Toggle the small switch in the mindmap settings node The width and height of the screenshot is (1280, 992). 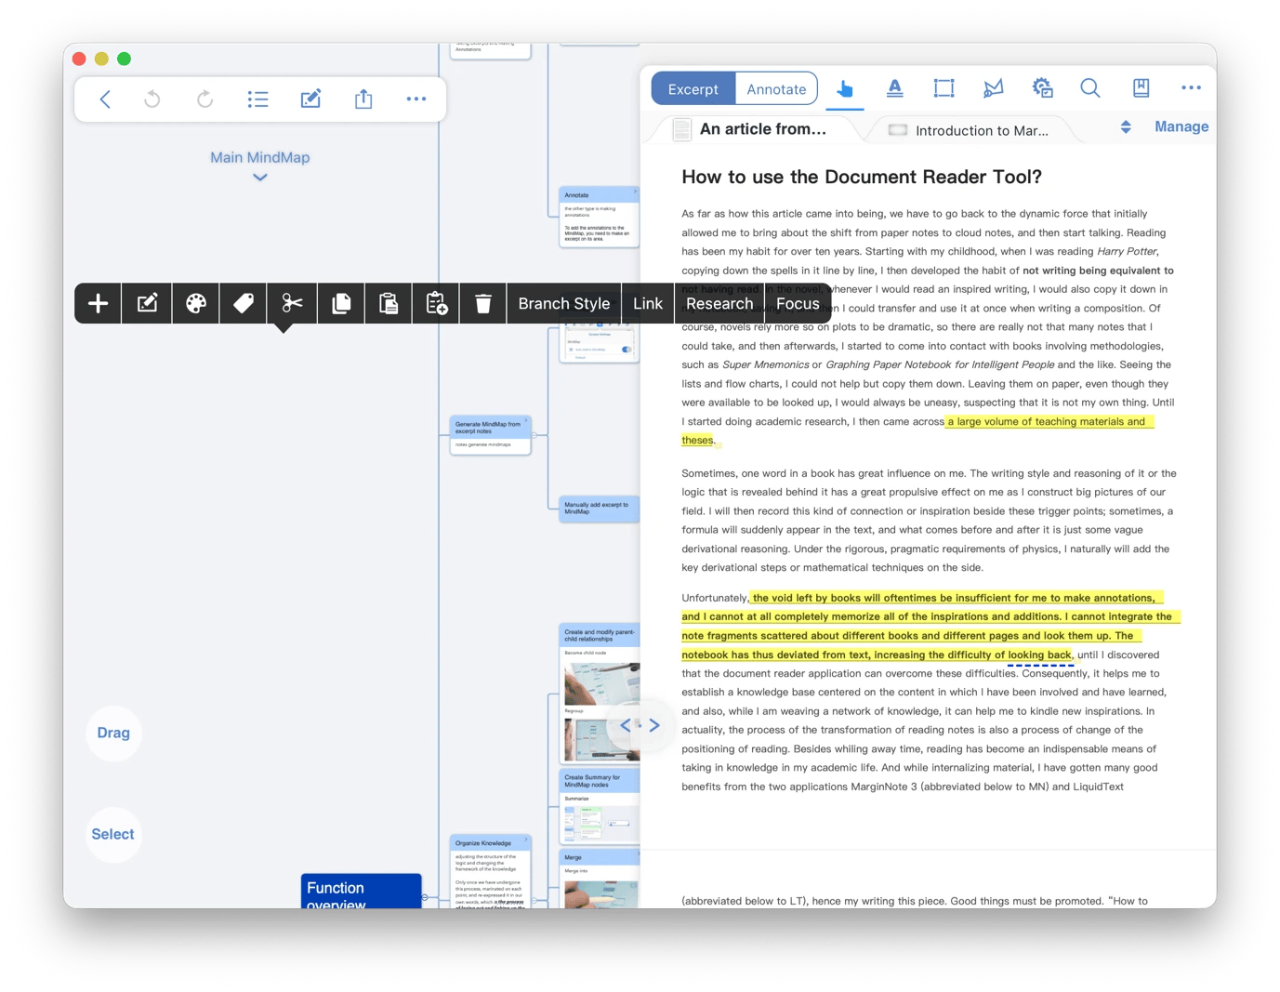tap(627, 350)
